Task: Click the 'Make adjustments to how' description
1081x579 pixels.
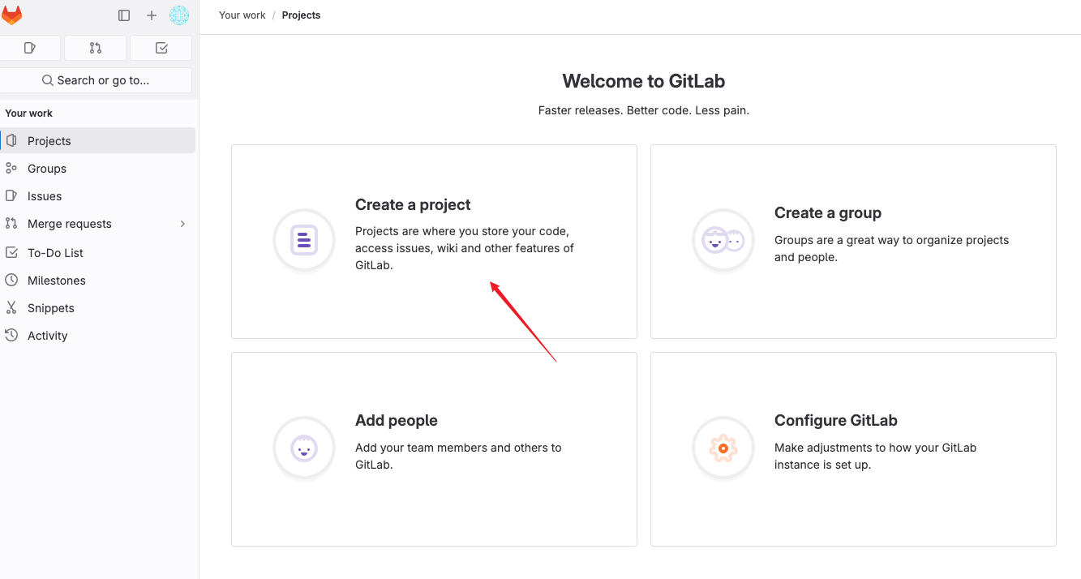Action: pos(876,457)
